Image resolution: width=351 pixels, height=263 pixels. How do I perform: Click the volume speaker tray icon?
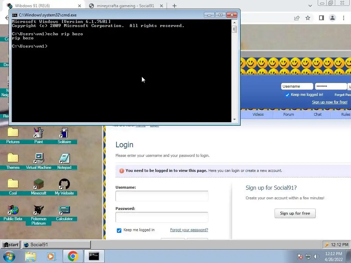(x=316, y=256)
